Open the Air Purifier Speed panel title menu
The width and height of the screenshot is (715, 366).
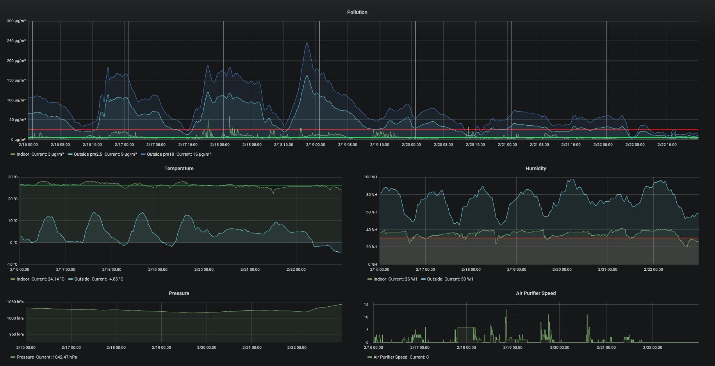tap(536, 293)
